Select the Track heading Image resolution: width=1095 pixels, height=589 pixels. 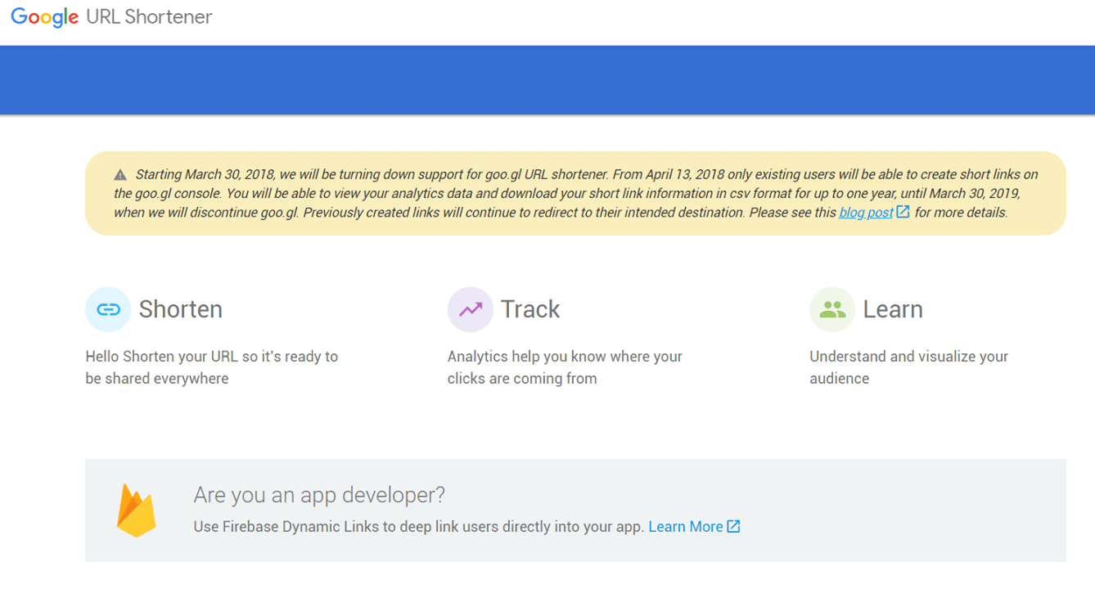pos(530,309)
